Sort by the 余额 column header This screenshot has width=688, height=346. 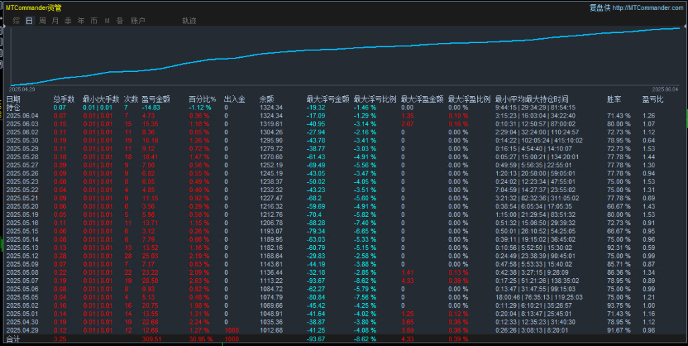pyautogui.click(x=267, y=99)
